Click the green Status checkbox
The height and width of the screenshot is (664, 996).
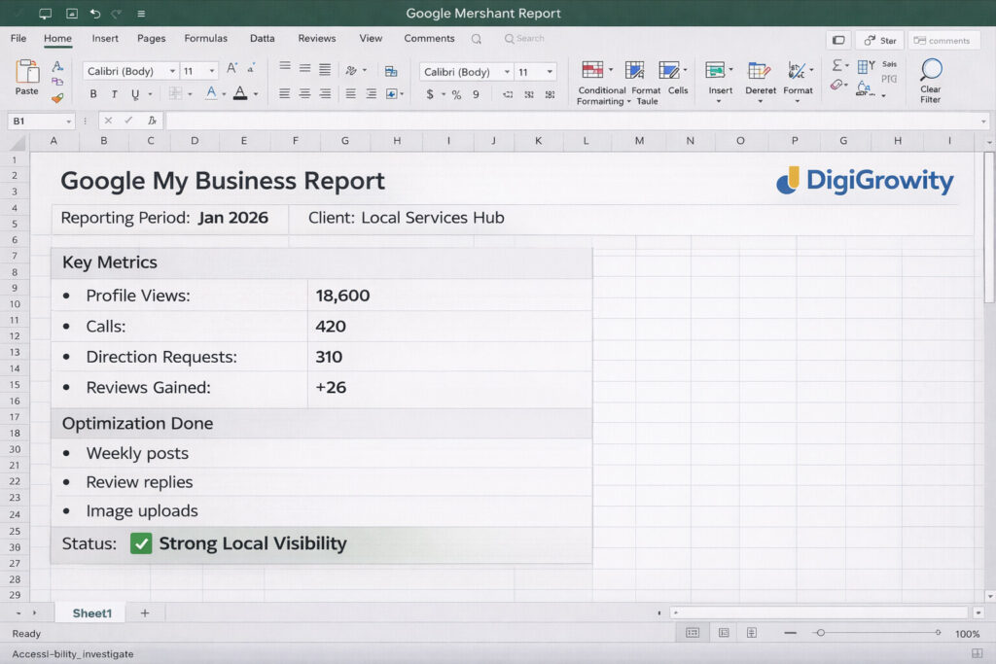click(141, 543)
